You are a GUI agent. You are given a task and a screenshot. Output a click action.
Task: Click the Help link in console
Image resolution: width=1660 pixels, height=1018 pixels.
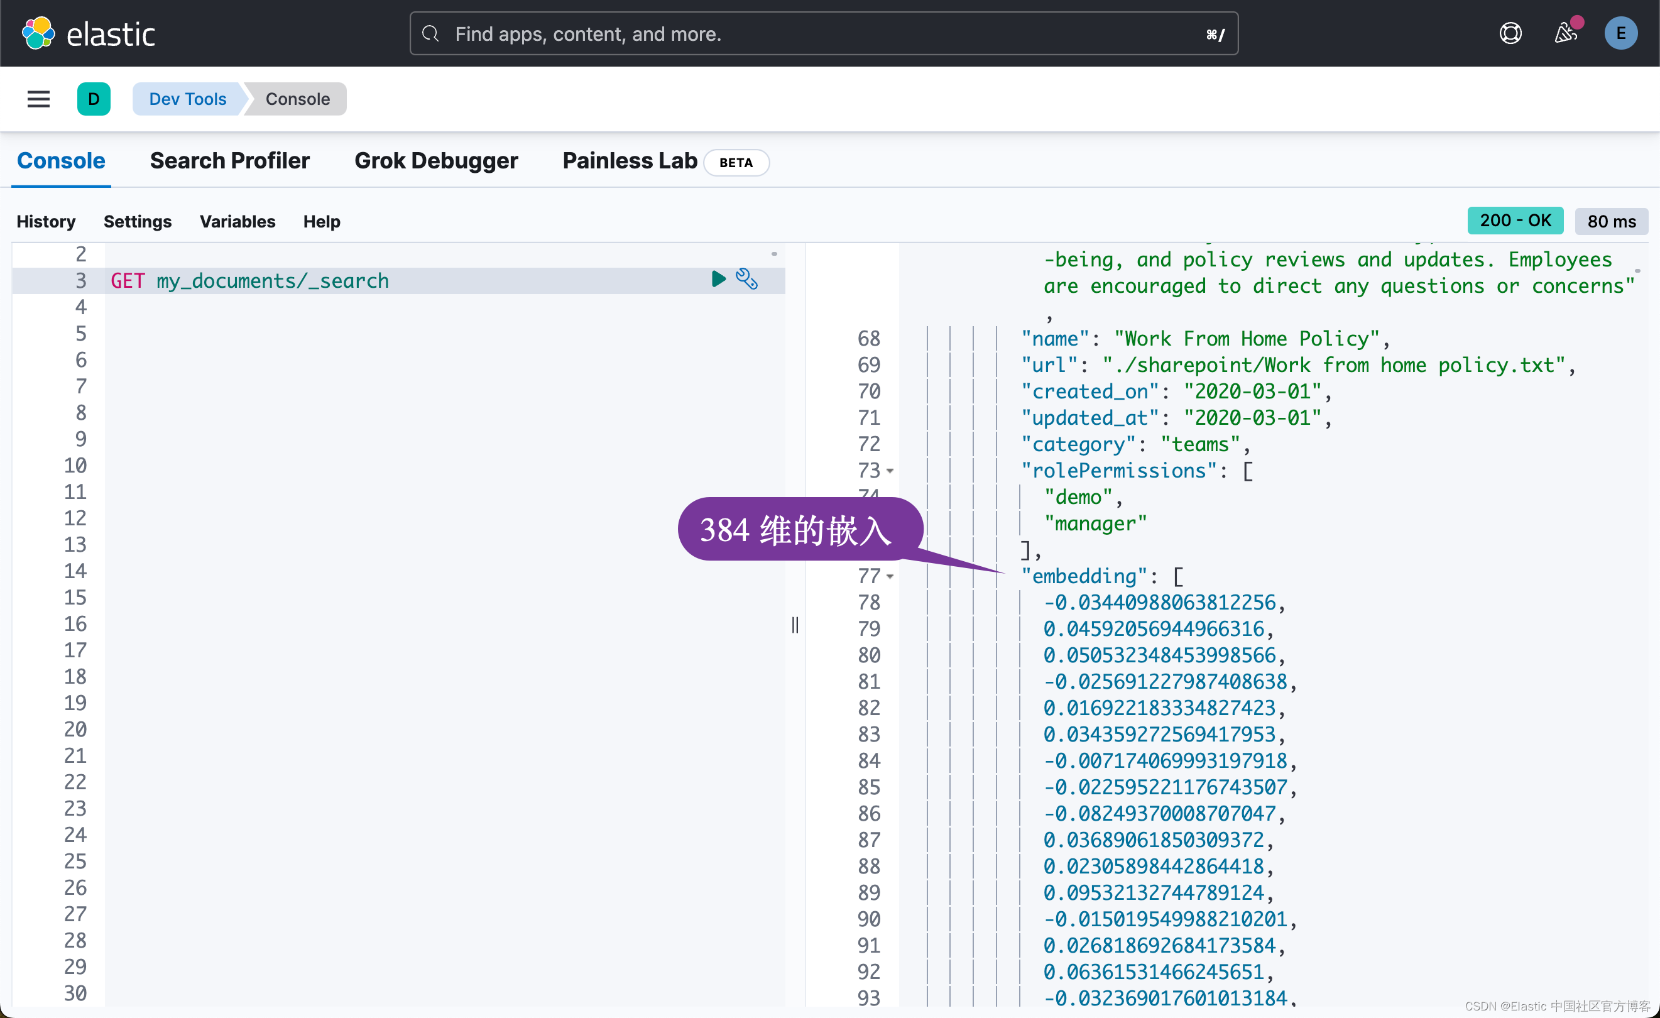[321, 222]
